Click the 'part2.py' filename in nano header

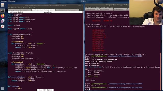tap(48, 12)
